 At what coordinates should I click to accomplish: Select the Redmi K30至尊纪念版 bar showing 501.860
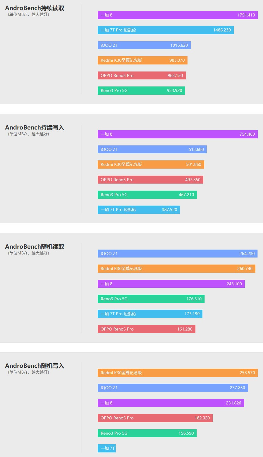click(x=151, y=164)
